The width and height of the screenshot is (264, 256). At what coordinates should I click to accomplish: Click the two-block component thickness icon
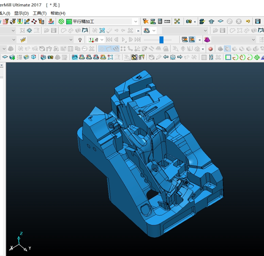189,21
